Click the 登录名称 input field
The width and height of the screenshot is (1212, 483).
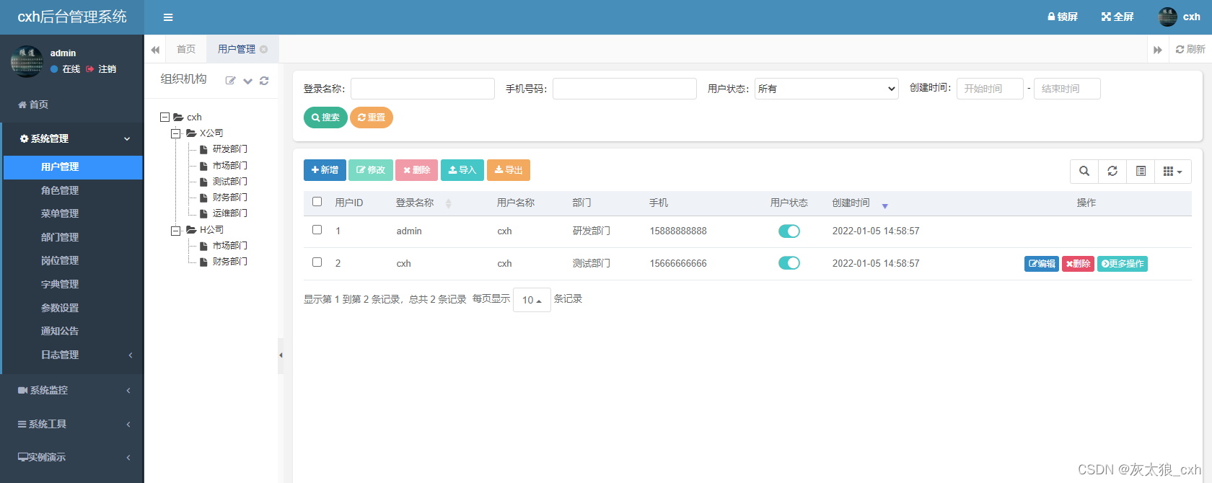click(x=423, y=89)
